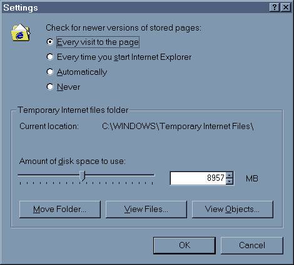Open View Files
The width and height of the screenshot is (294, 265).
point(146,210)
